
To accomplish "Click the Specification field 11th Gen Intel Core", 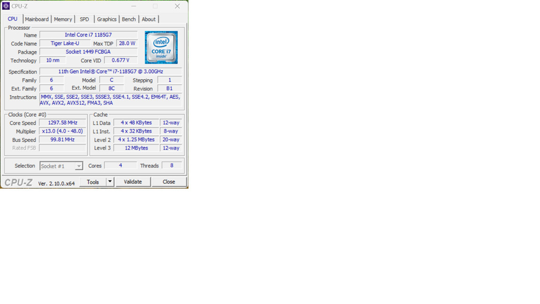I will click(x=111, y=71).
